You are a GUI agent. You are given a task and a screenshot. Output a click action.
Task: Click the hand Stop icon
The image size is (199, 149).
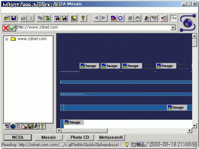tap(138, 18)
